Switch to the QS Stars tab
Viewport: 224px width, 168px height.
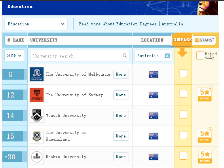click(x=204, y=40)
